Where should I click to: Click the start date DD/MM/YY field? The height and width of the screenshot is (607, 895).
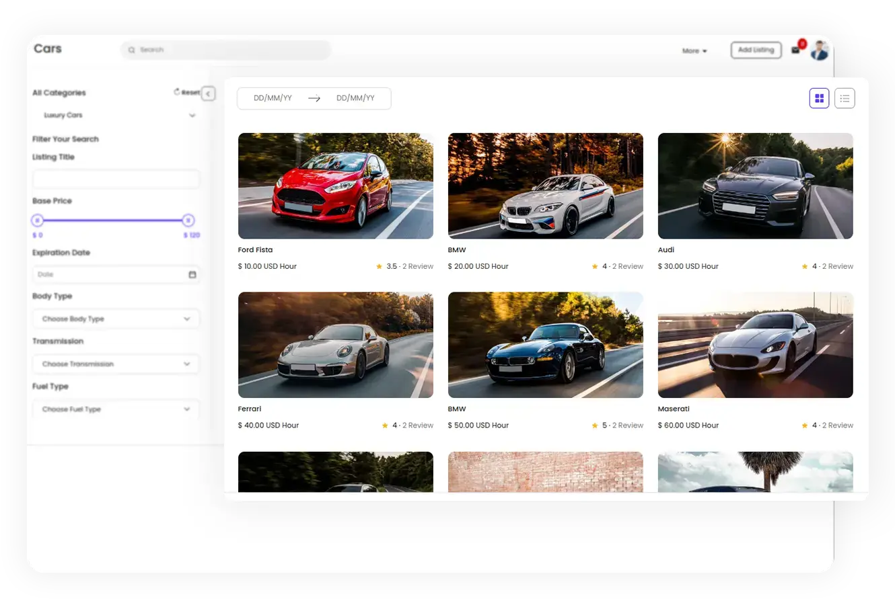(x=273, y=98)
